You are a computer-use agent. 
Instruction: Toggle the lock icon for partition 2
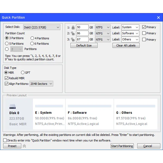coord(73,34)
